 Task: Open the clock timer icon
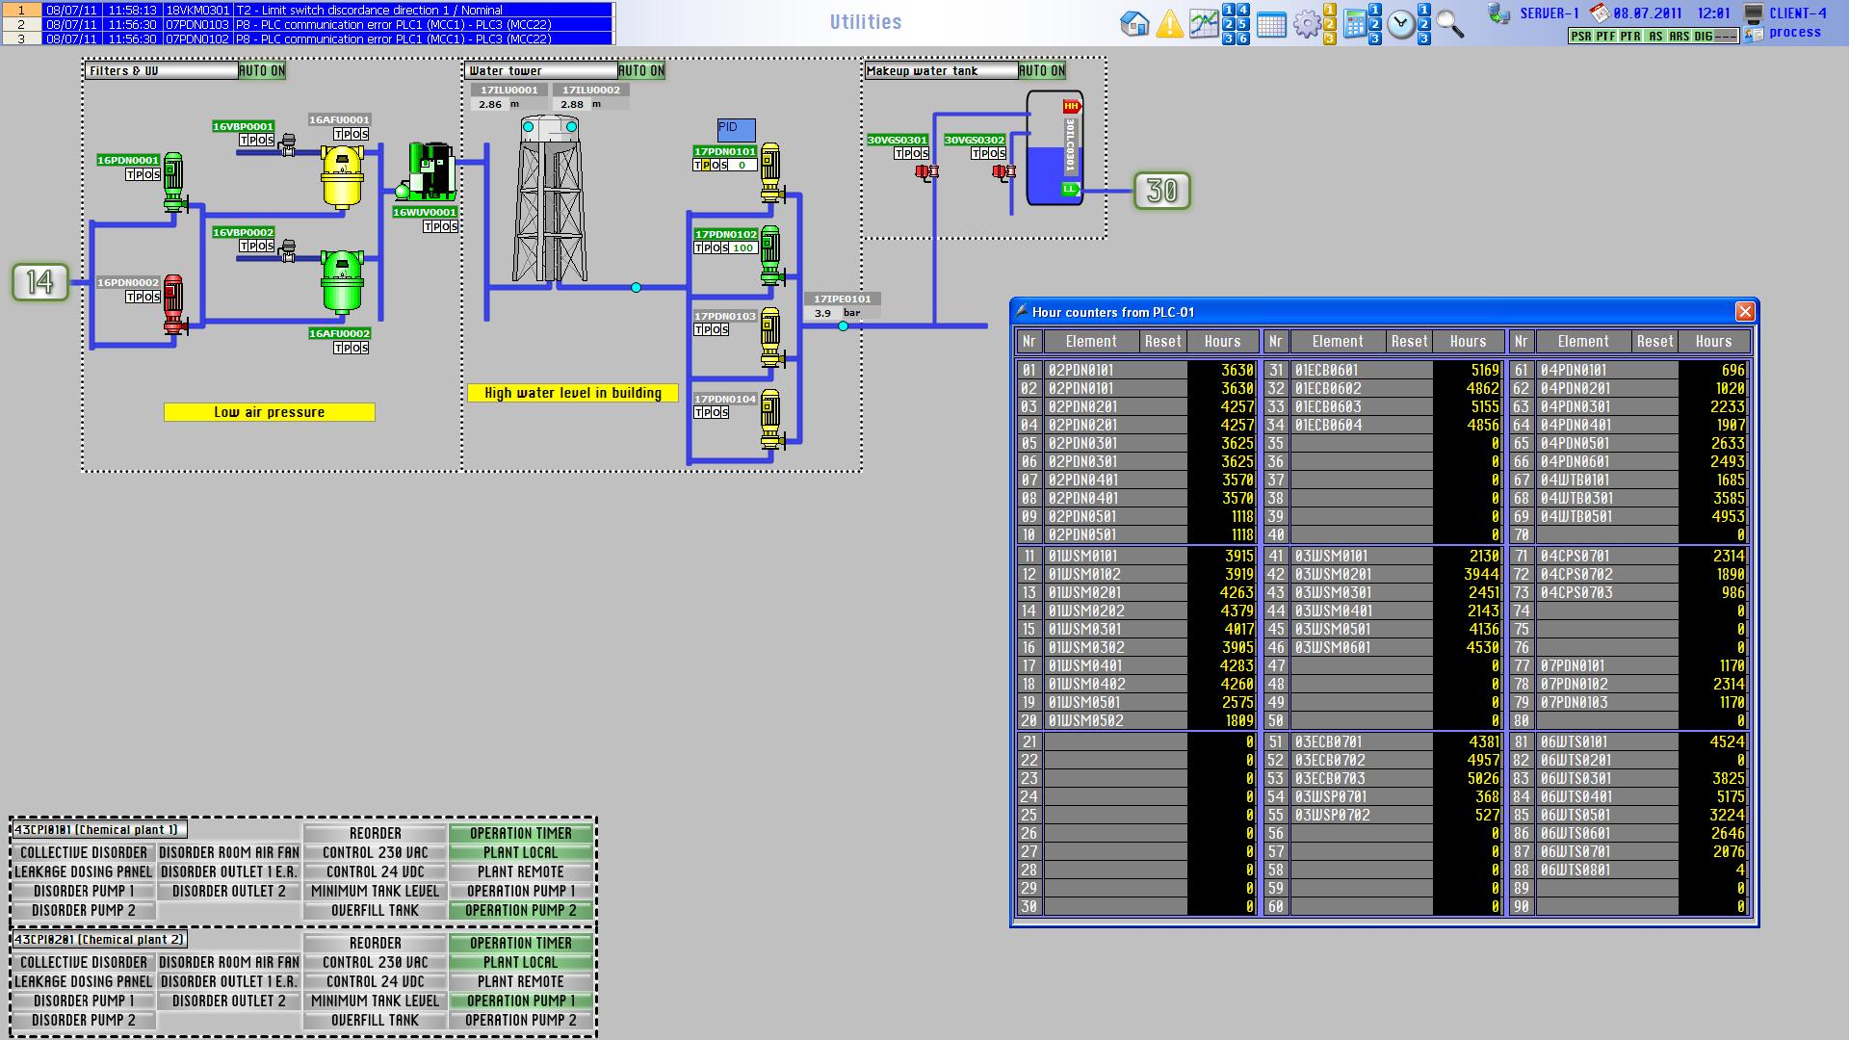[x=1401, y=24]
